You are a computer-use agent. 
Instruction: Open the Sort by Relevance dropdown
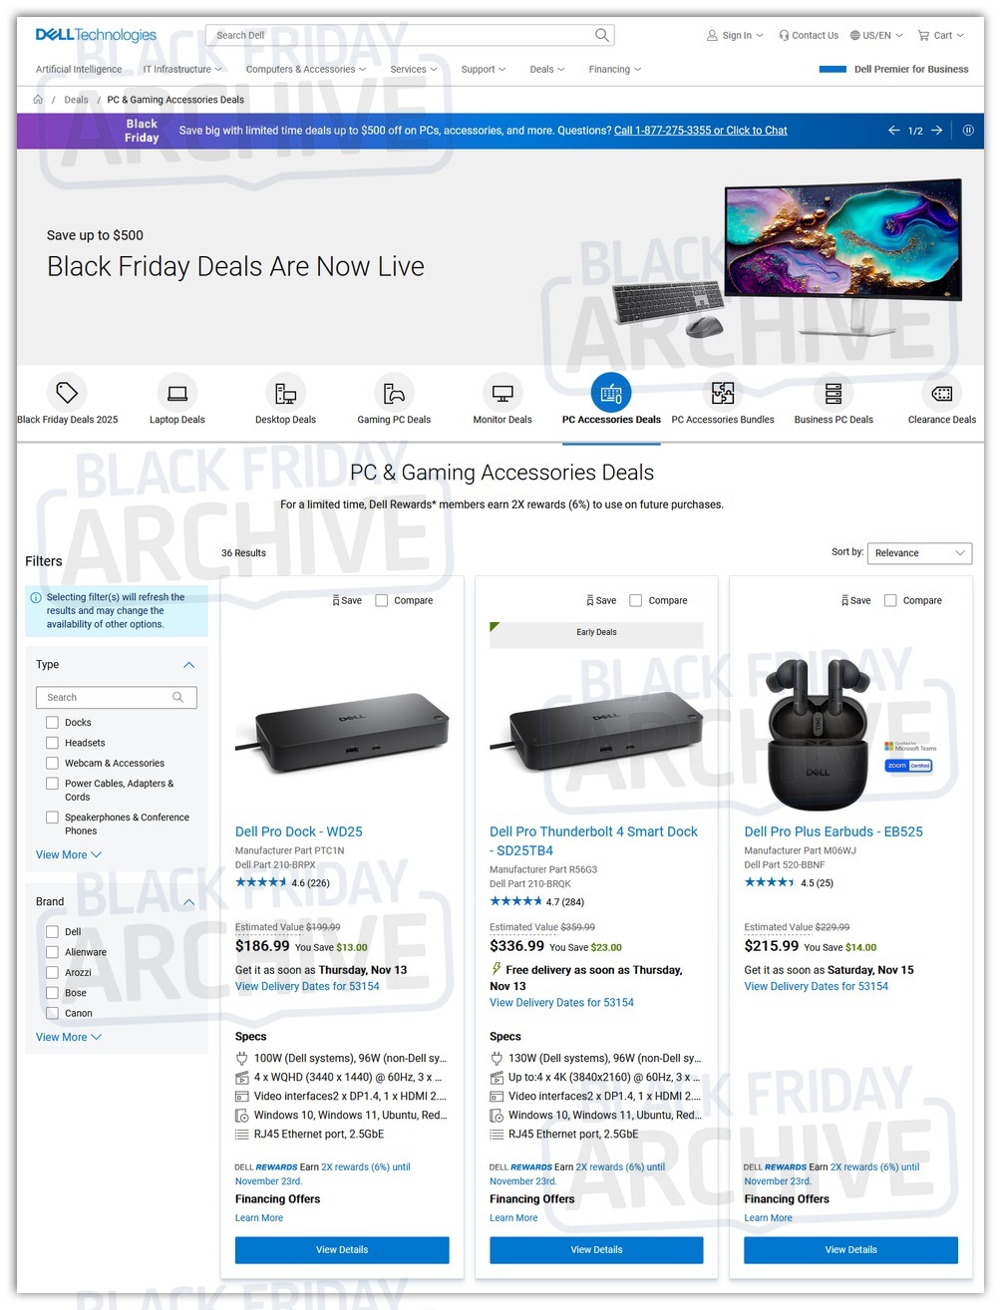pyautogui.click(x=919, y=553)
